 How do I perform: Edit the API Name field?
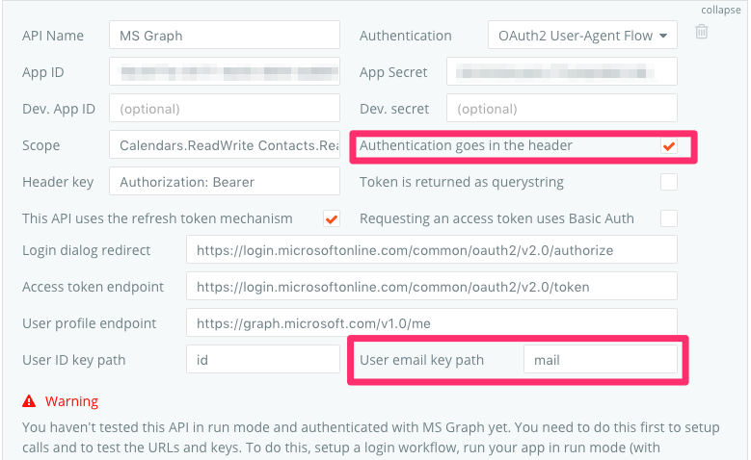(x=225, y=35)
